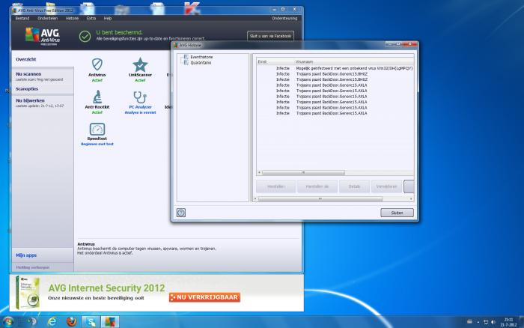
Task: Click the Windows Start orb
Action: [8, 322]
